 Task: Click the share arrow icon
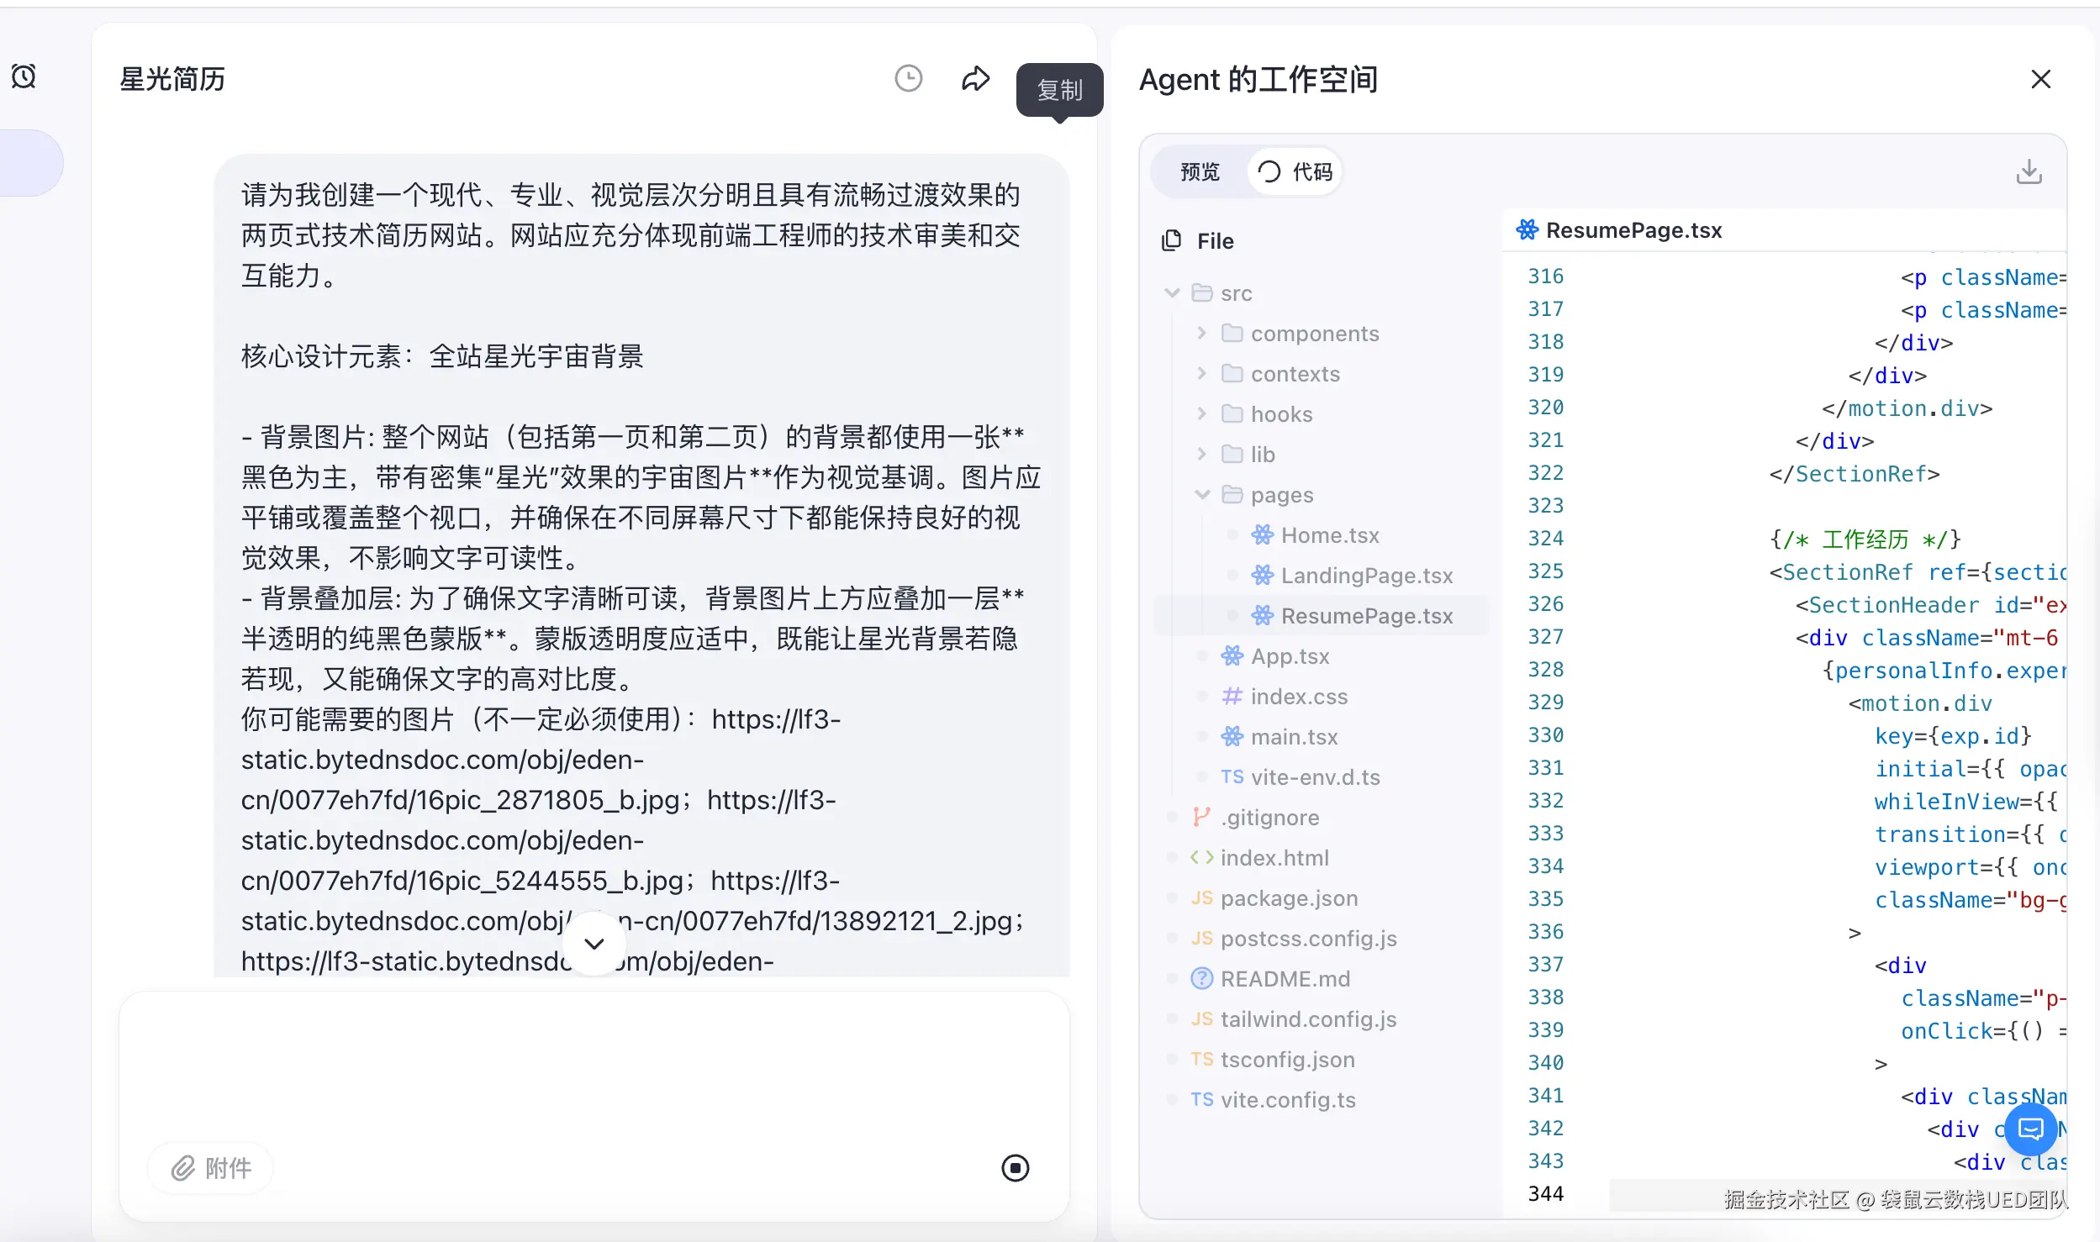(x=975, y=79)
